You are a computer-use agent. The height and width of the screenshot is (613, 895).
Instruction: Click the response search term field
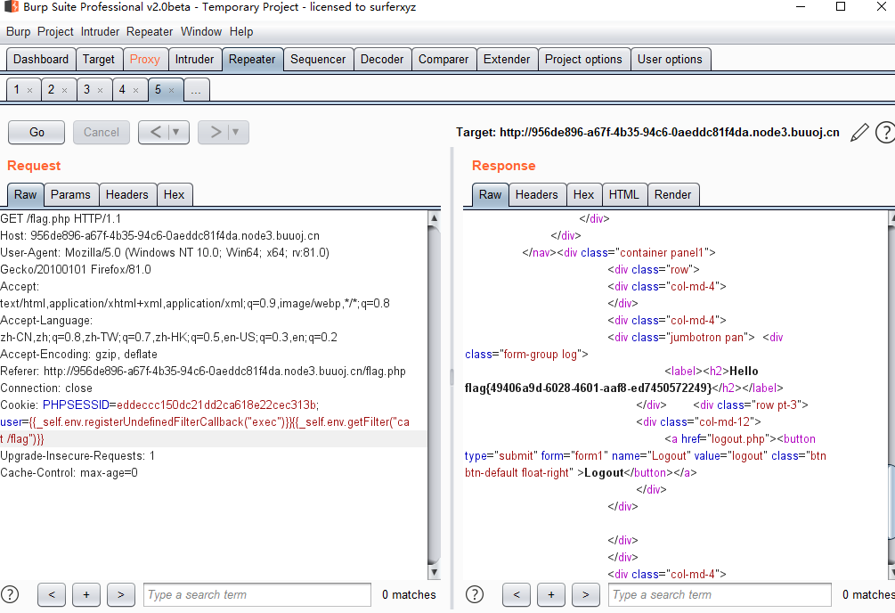(720, 594)
